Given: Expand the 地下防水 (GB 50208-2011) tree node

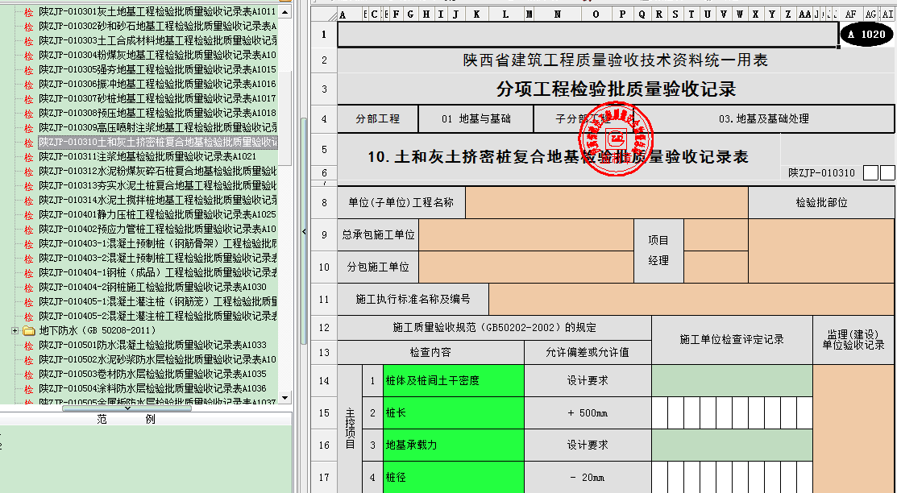Looking at the screenshot, I should [15, 331].
